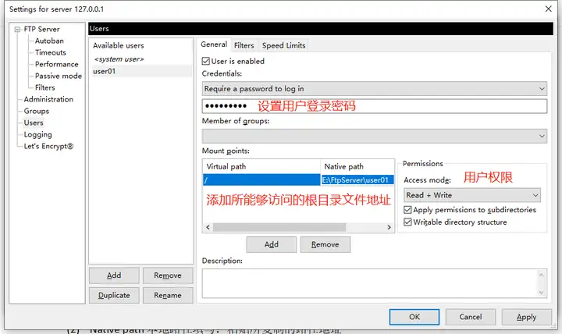Screen dimensions: 562x334
Task: Add a new user
Action: (x=114, y=275)
